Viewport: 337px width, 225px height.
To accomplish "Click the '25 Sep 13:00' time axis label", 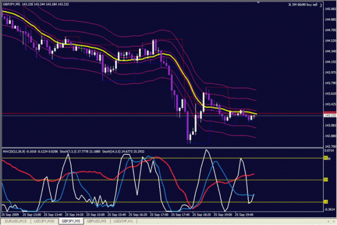I will 32,214.
